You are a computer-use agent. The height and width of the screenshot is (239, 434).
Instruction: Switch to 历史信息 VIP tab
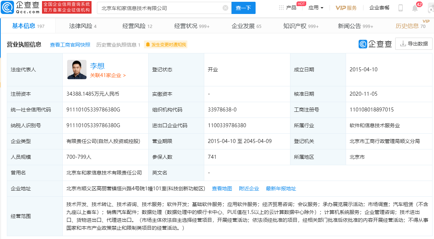(x=411, y=26)
